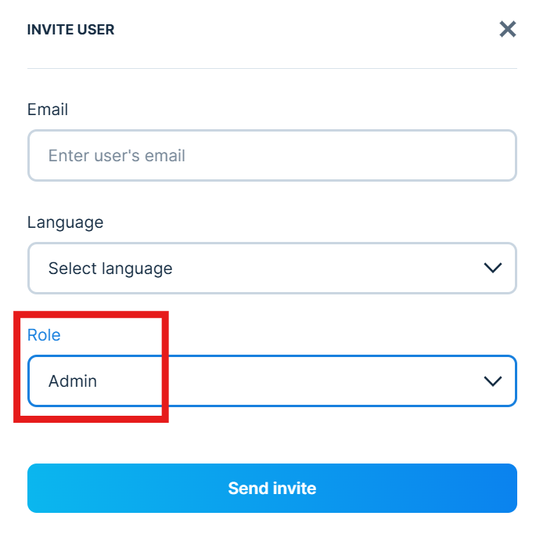554x534 pixels.
Task: Click the Email field label
Action: point(48,110)
